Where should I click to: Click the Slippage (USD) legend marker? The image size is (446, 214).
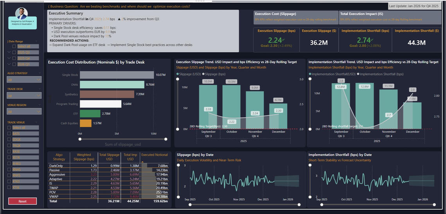(x=178, y=74)
